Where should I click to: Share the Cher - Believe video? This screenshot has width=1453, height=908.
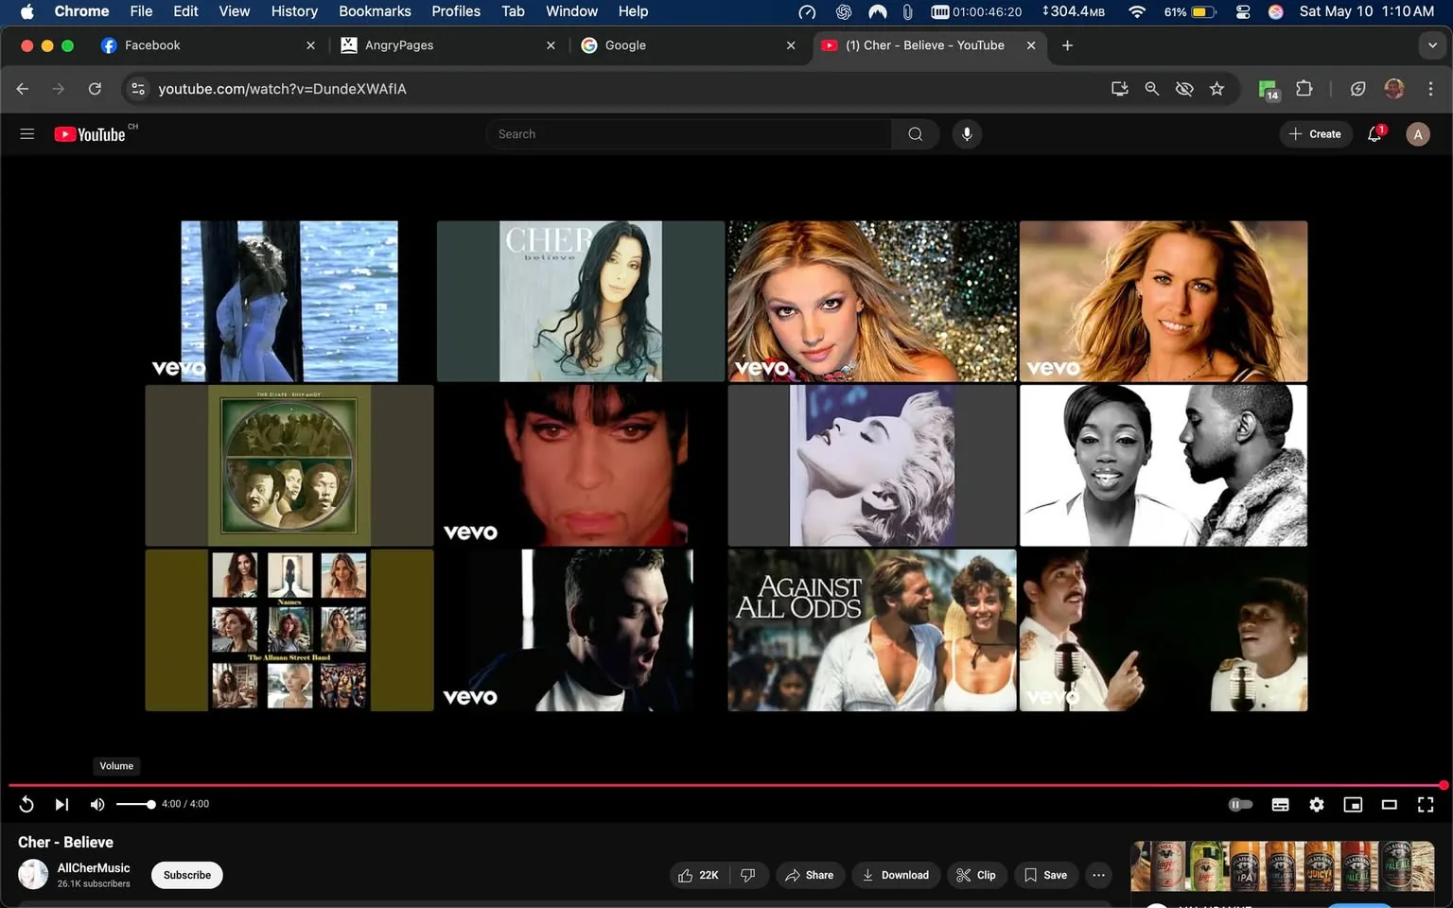[x=810, y=875]
